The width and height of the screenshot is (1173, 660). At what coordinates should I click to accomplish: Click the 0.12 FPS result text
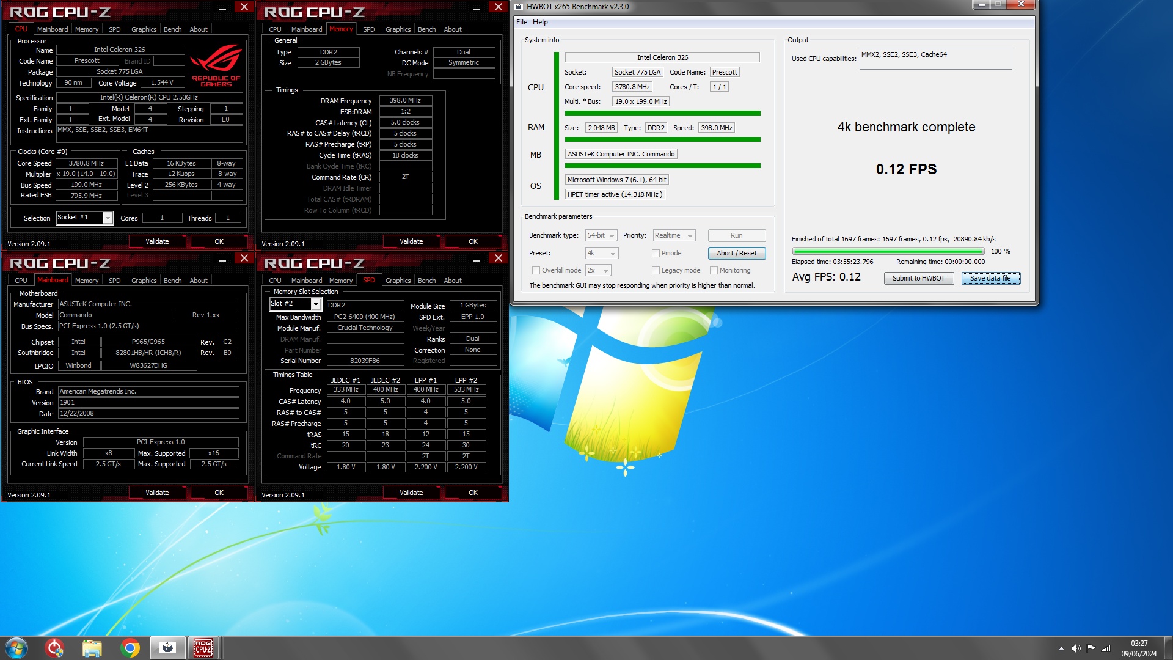(x=906, y=169)
